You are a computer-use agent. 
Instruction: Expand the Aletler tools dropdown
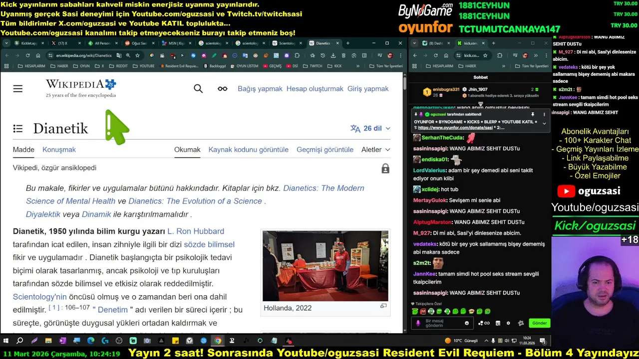(x=376, y=150)
